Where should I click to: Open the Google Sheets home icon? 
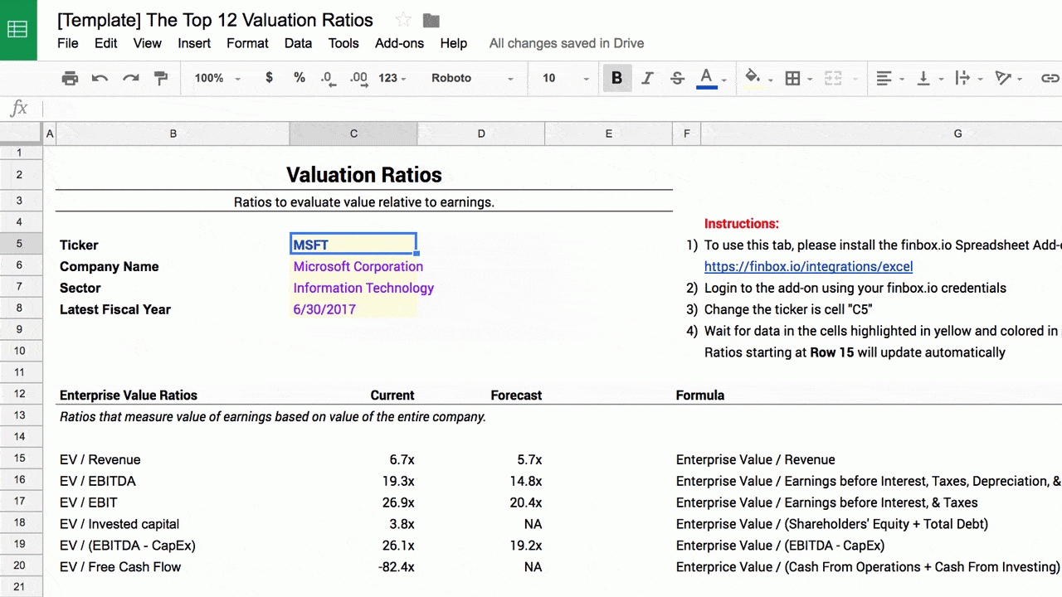18,30
